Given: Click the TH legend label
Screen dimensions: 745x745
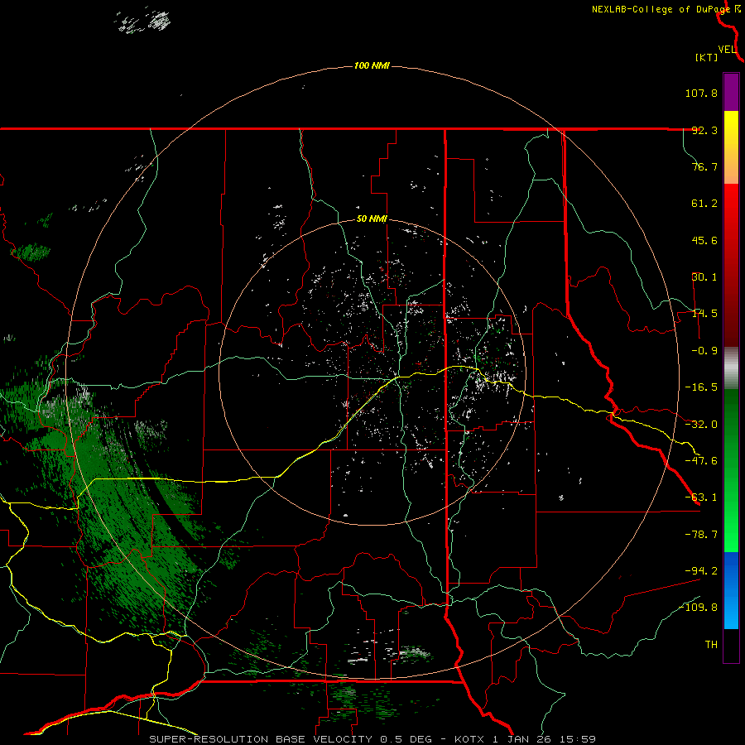Looking at the screenshot, I should tap(711, 645).
